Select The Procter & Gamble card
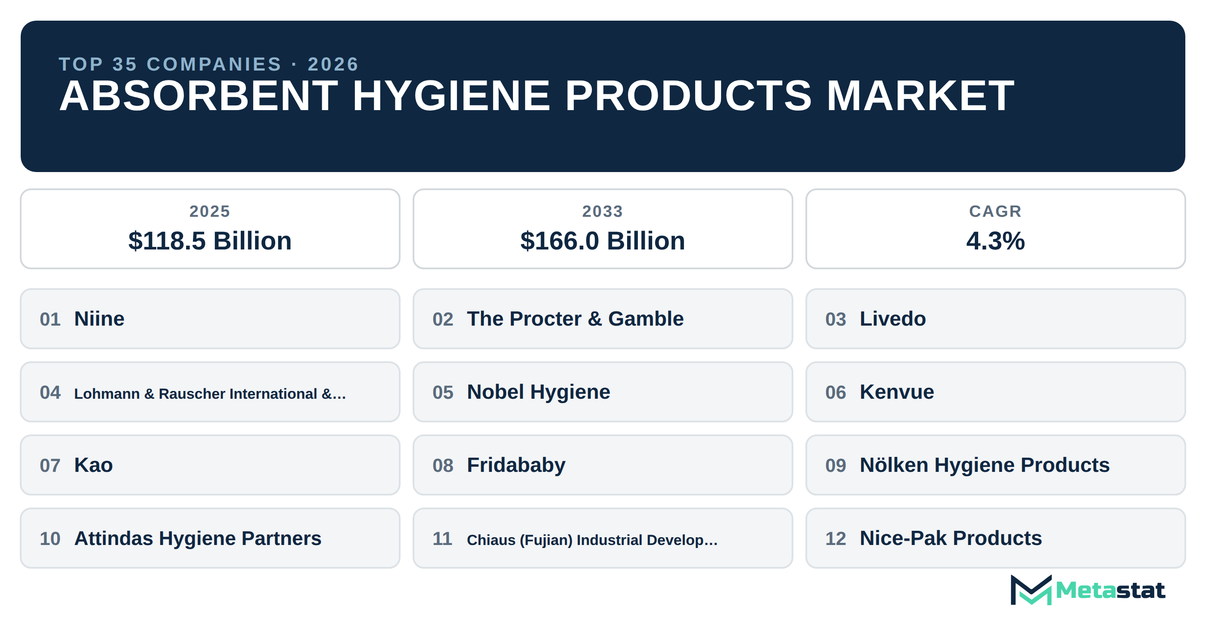 click(603, 318)
